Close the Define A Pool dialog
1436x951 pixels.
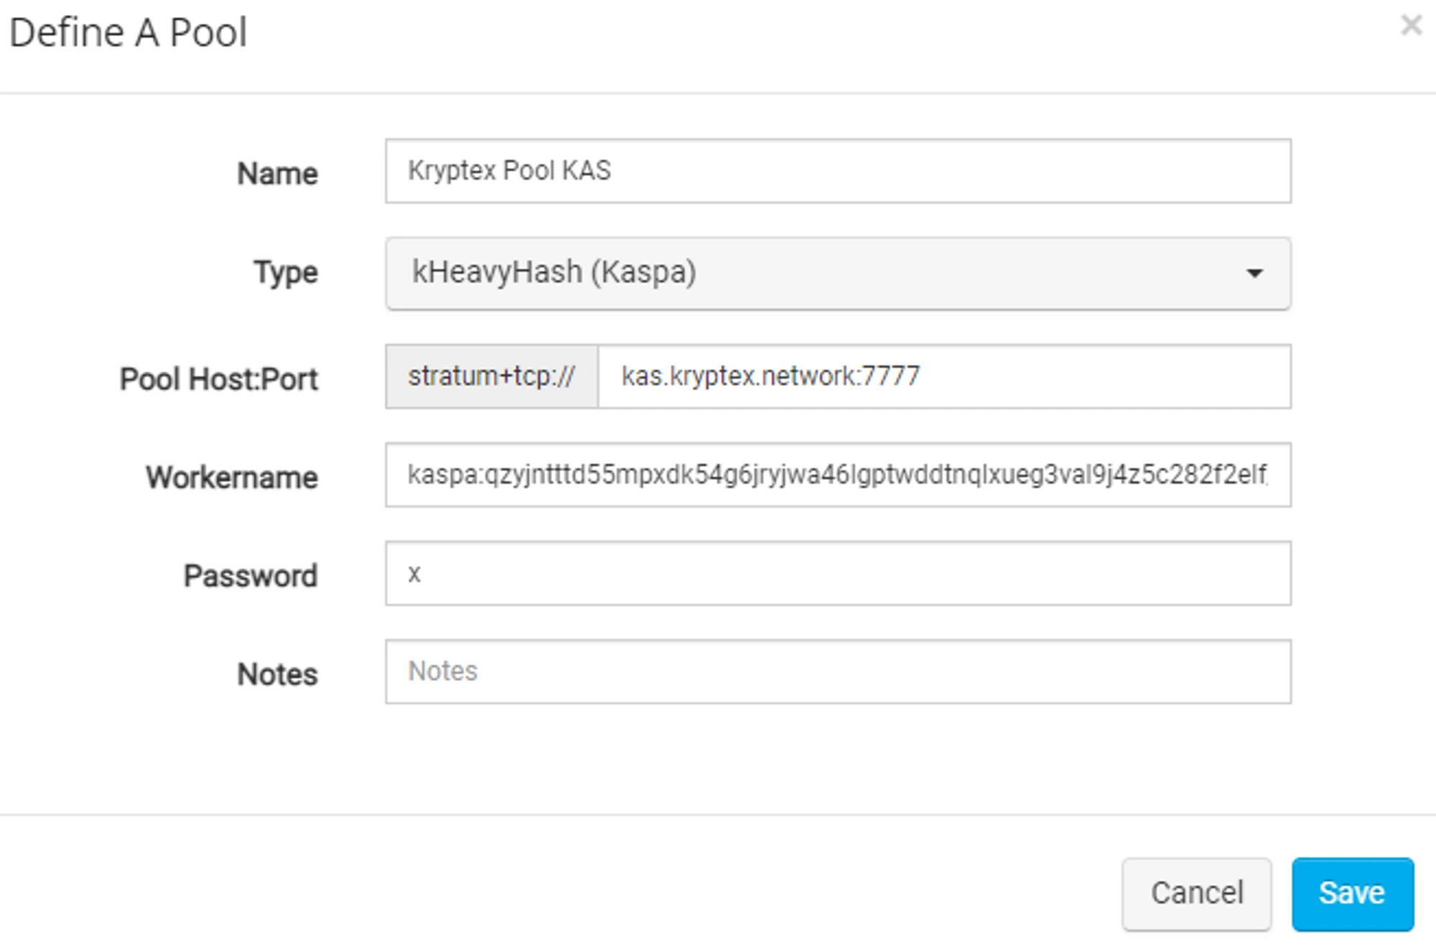1411,25
